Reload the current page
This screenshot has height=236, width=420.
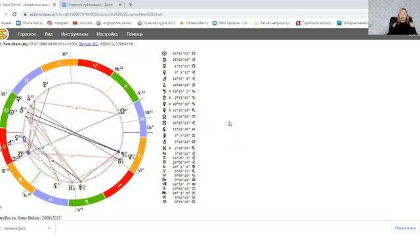(14, 14)
